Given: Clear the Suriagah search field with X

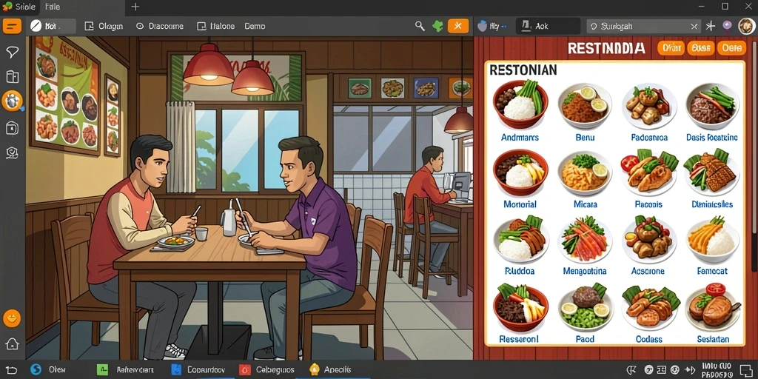Looking at the screenshot, I should point(694,26).
